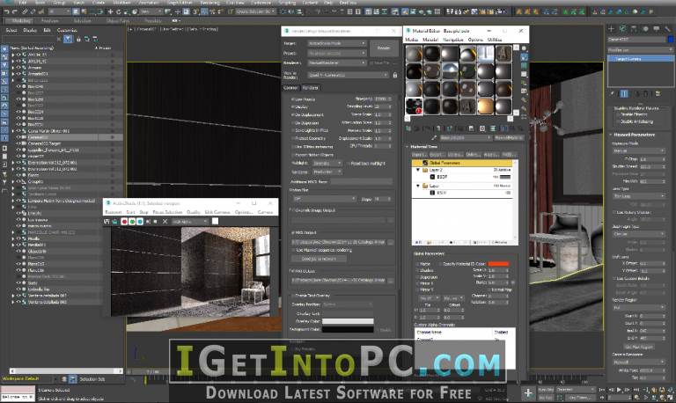The height and width of the screenshot is (403, 676).
Task: Open the Multilight dropdown in Render Setup
Action: [x=327, y=164]
